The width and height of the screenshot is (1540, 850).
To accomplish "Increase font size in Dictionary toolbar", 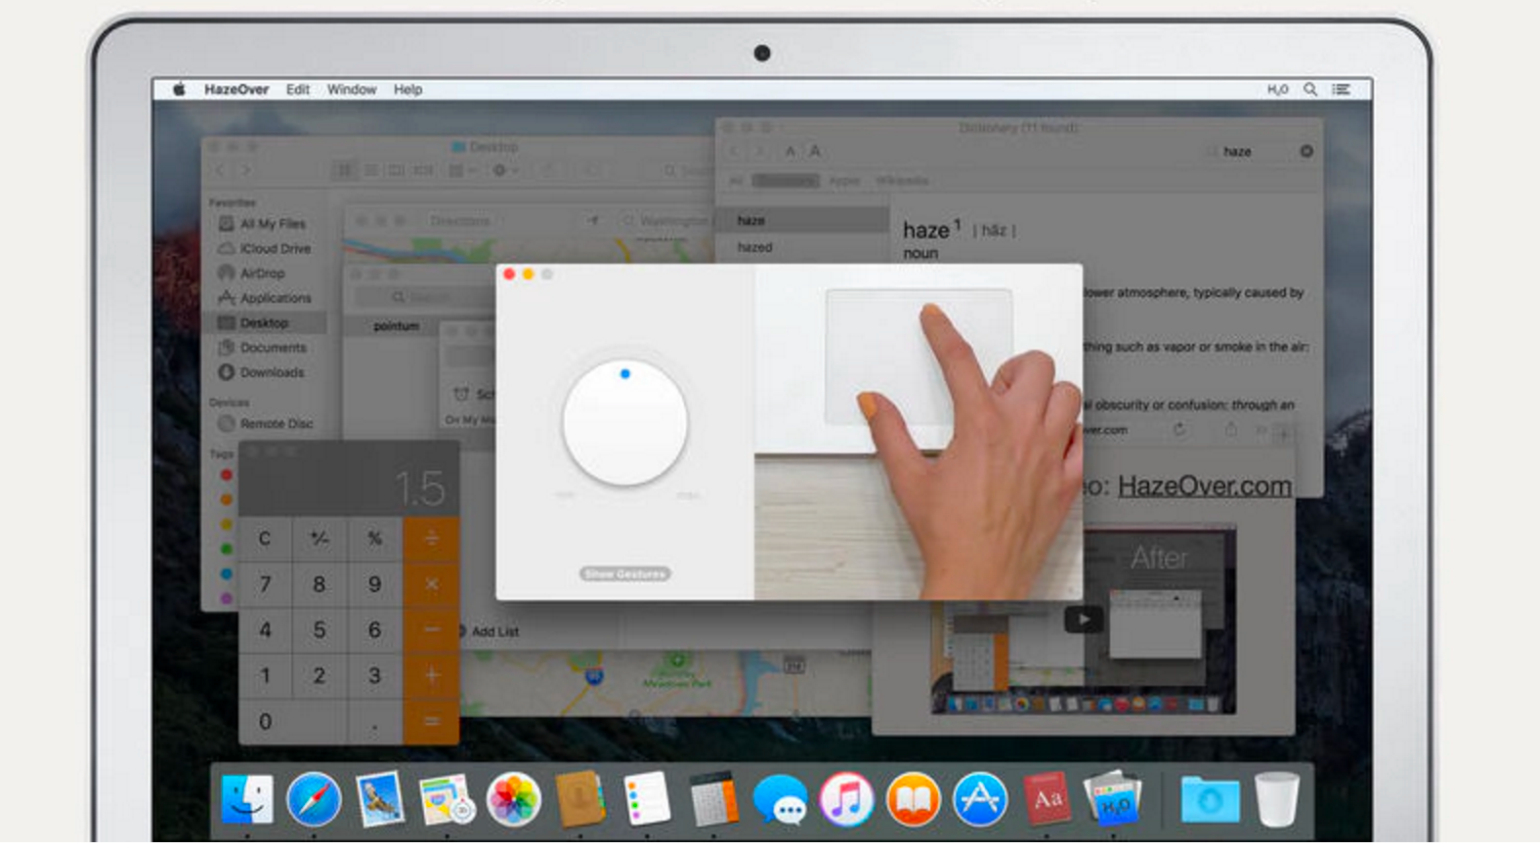I will click(815, 151).
